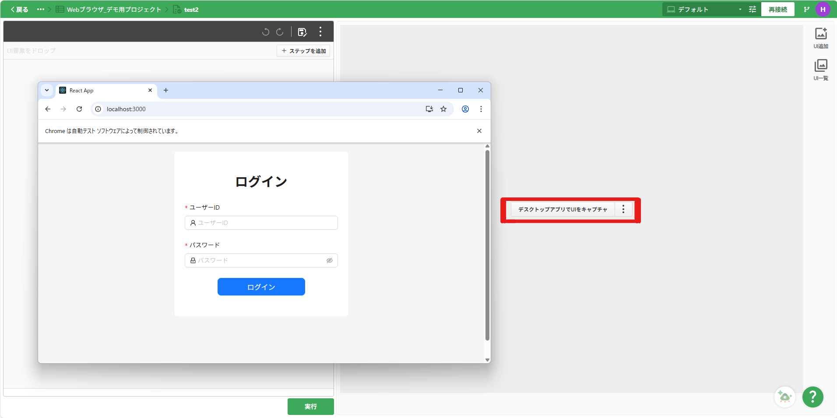The image size is (837, 418).
Task: Click the ステップを追加 button
Action: pos(303,51)
